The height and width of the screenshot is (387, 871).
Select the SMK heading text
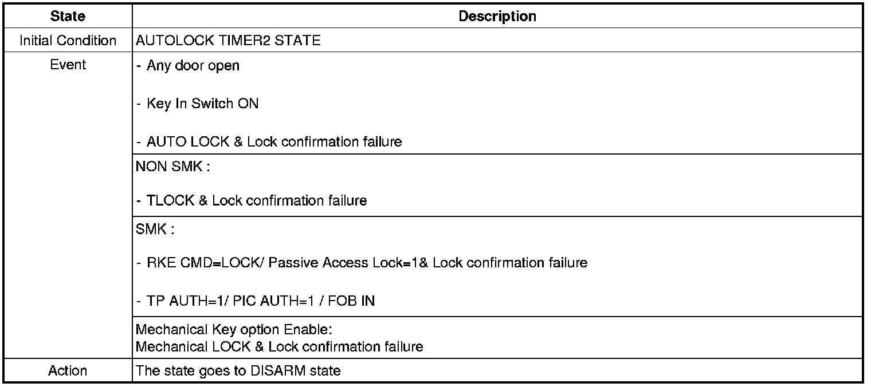(155, 230)
